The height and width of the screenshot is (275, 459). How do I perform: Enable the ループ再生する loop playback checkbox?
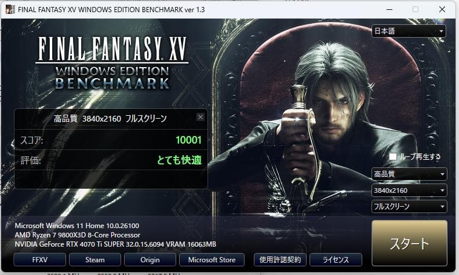(393, 156)
